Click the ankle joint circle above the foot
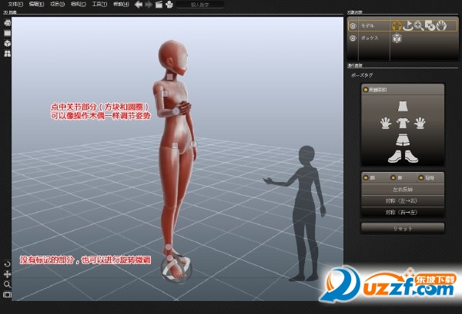This screenshot has width=462, height=314. [168, 247]
